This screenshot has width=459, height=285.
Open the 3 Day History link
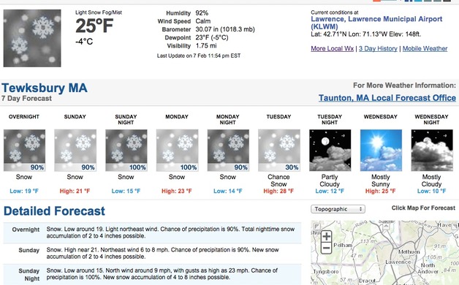378,48
